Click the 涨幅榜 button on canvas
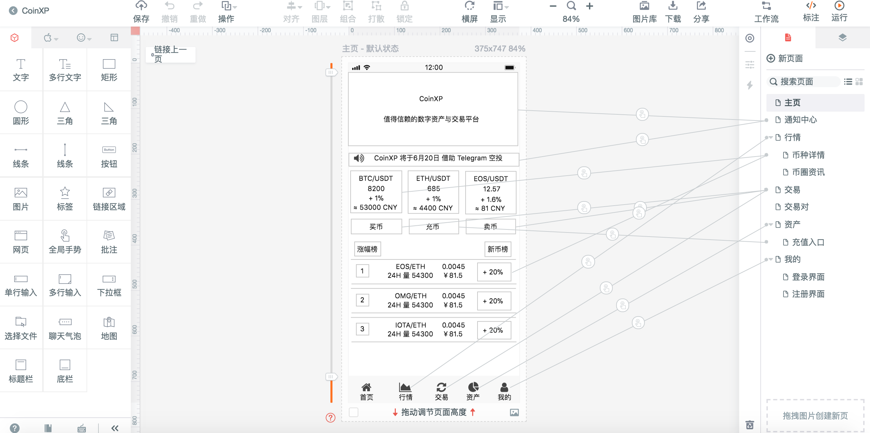 [x=367, y=249]
